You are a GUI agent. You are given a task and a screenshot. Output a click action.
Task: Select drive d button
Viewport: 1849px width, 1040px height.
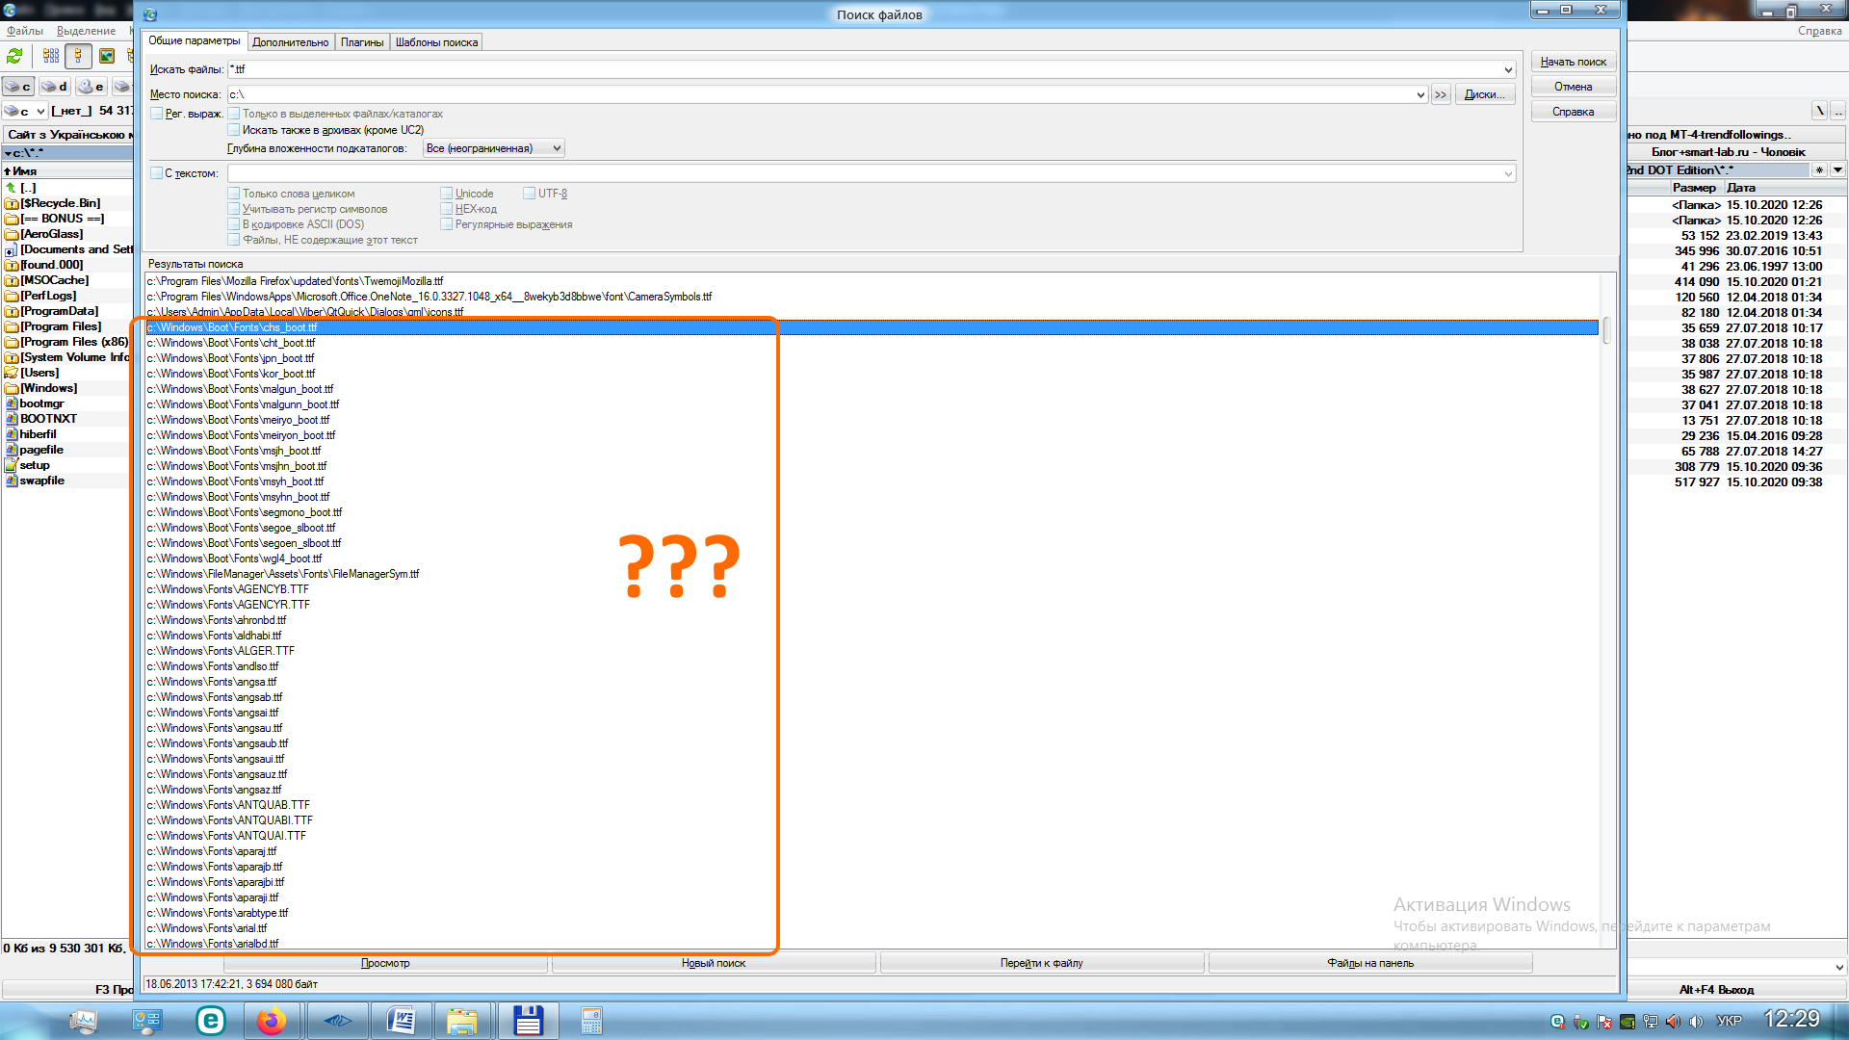[54, 87]
